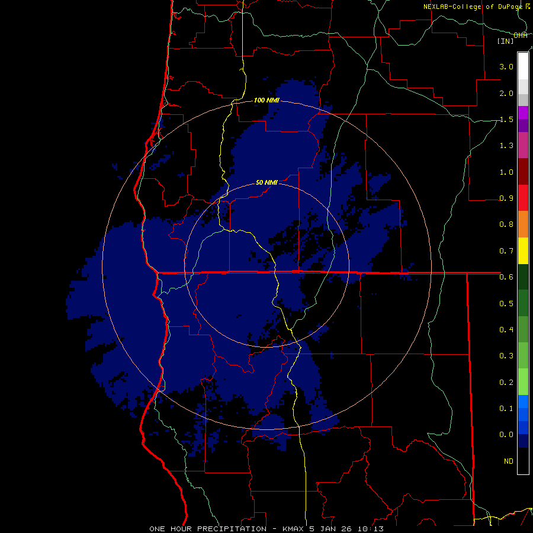Click the 0.0 legend value
533x533 pixels.
pyautogui.click(x=506, y=435)
